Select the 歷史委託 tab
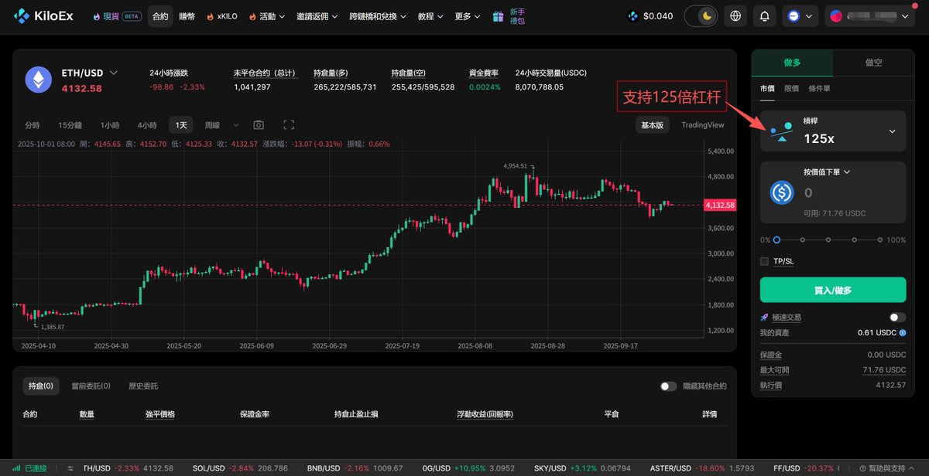Screen dimensions: 929x476 click(x=143, y=386)
